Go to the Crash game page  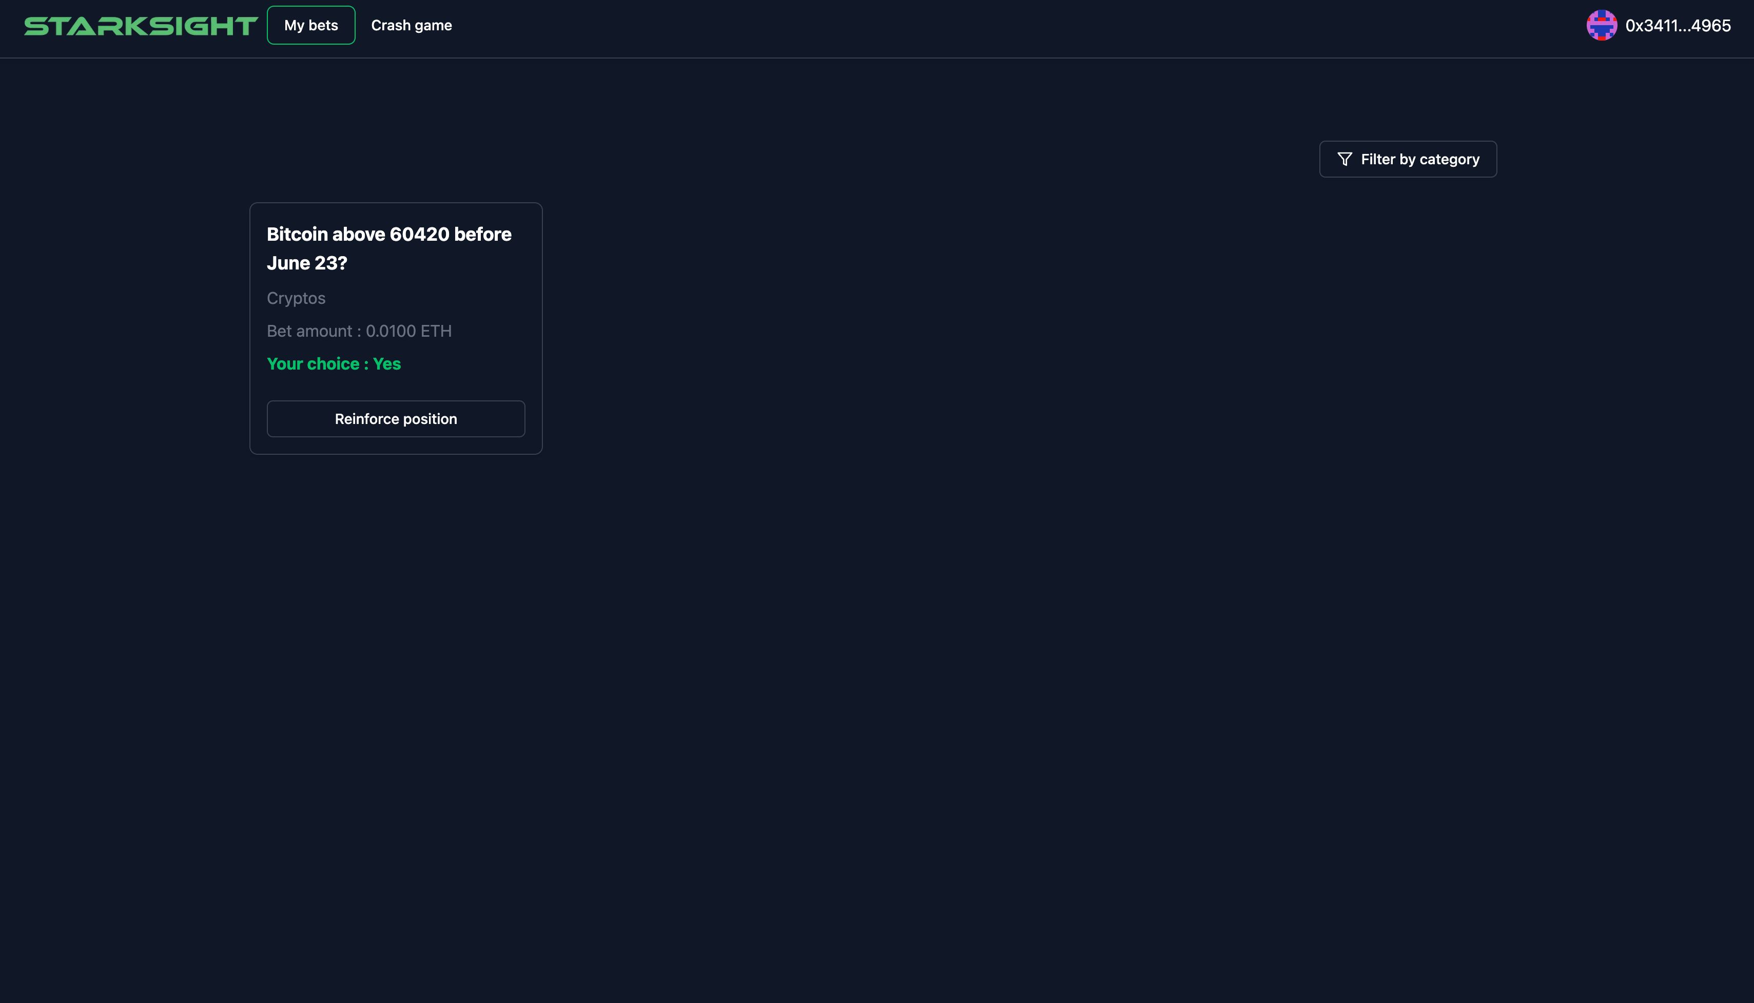tap(411, 26)
